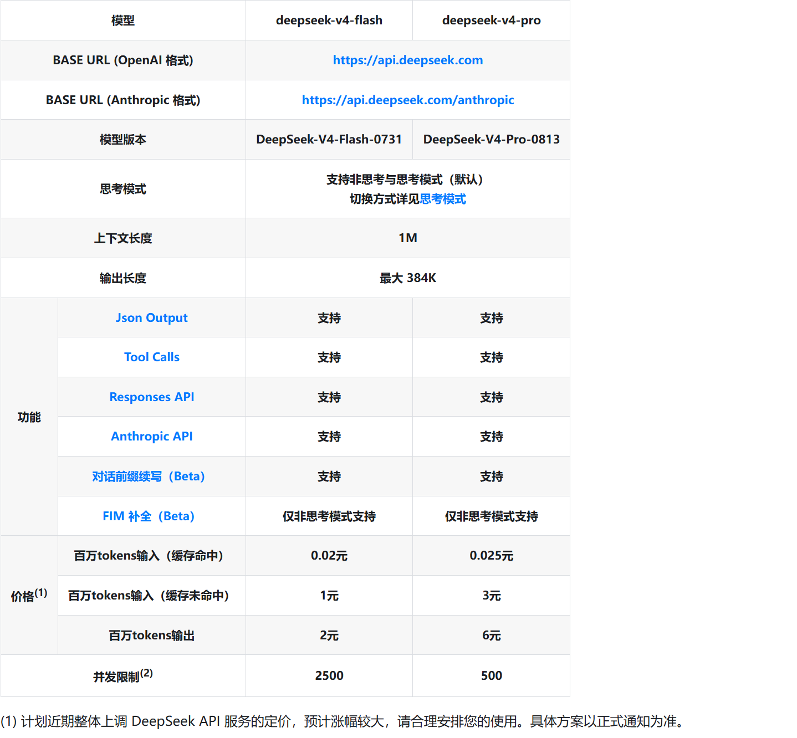Image resolution: width=797 pixels, height=738 pixels.
Task: Click 支持 for deepseek-v4-flash in Anthropic API row
Action: pos(329,437)
